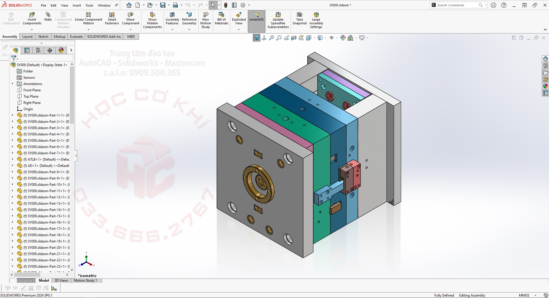Open Large Assembly Settings
The image size is (549, 298).
(316, 20)
